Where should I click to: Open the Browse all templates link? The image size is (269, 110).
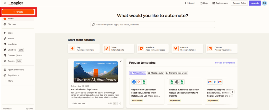pyautogui.click(x=225, y=63)
